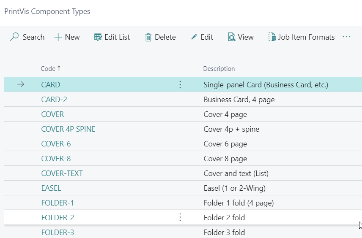The height and width of the screenshot is (238, 362).
Task: Select 'Folder 2 fold' description cell
Action: (x=224, y=217)
